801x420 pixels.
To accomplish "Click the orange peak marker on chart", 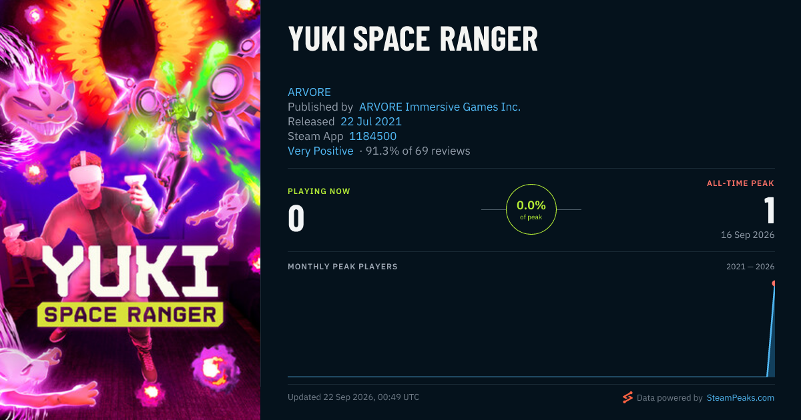I will [x=774, y=283].
